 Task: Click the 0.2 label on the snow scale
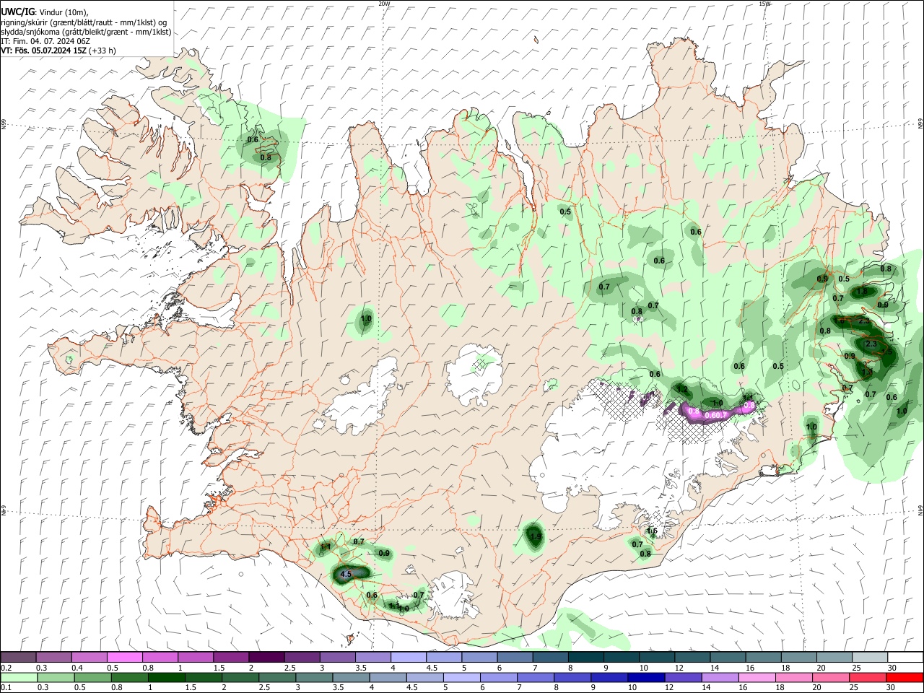coord(6,668)
